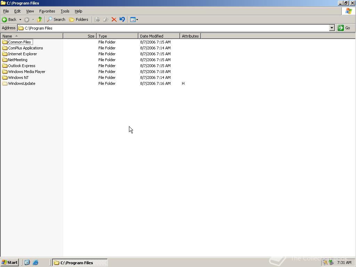This screenshot has height=267, width=356.
Task: Select the Internet Explorer folder icon
Action: click(5, 54)
